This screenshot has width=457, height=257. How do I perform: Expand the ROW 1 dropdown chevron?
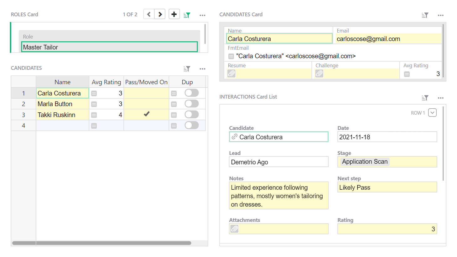pyautogui.click(x=432, y=113)
